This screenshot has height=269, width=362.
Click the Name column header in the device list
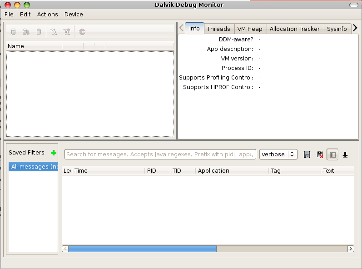coord(34,46)
